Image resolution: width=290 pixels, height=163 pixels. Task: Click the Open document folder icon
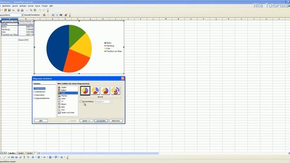pyautogui.click(x=5, y=10)
